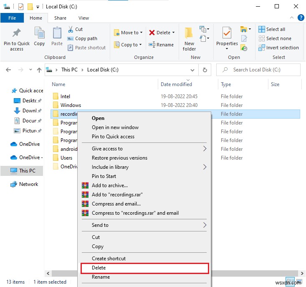306x287 pixels.
Task: Switch to the Share ribbon tab
Action: (60, 18)
